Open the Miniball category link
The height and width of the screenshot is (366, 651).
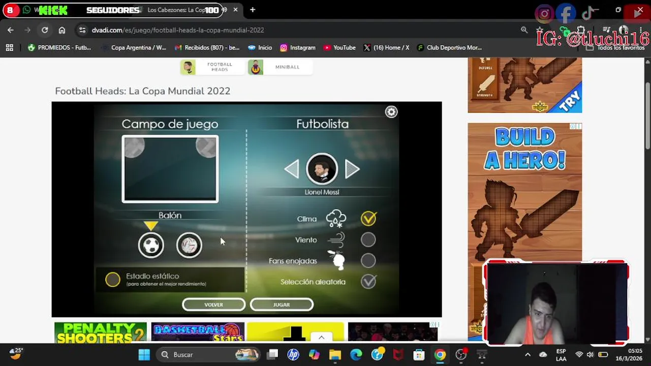pyautogui.click(x=280, y=67)
